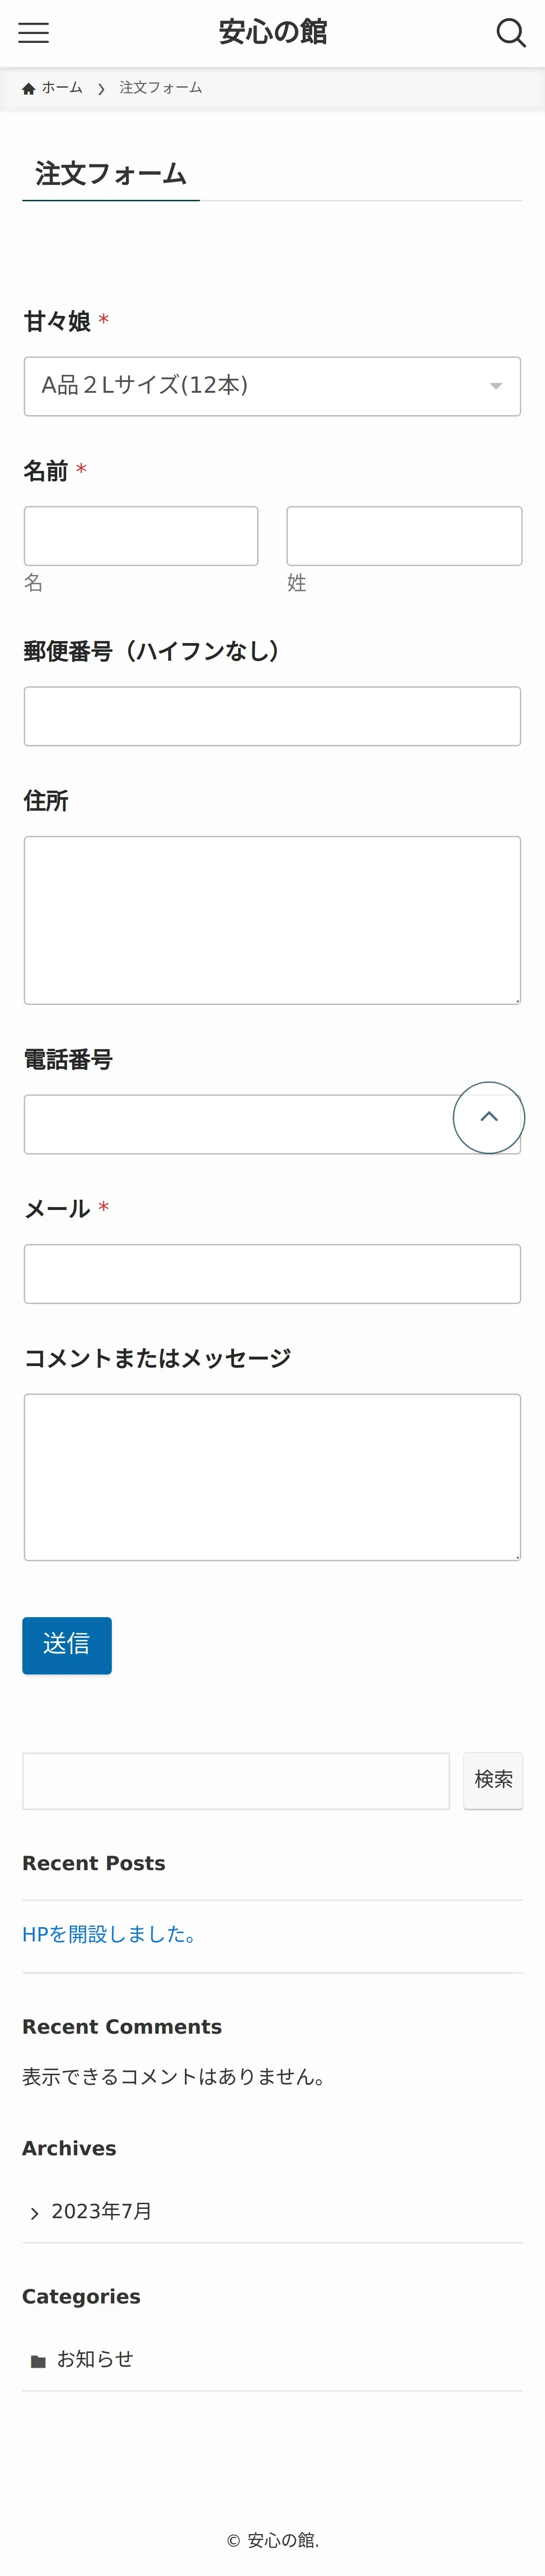The width and height of the screenshot is (545, 2576).
Task: Click the dropdown arrow of A品2Lサイズ
Action: coord(495,386)
